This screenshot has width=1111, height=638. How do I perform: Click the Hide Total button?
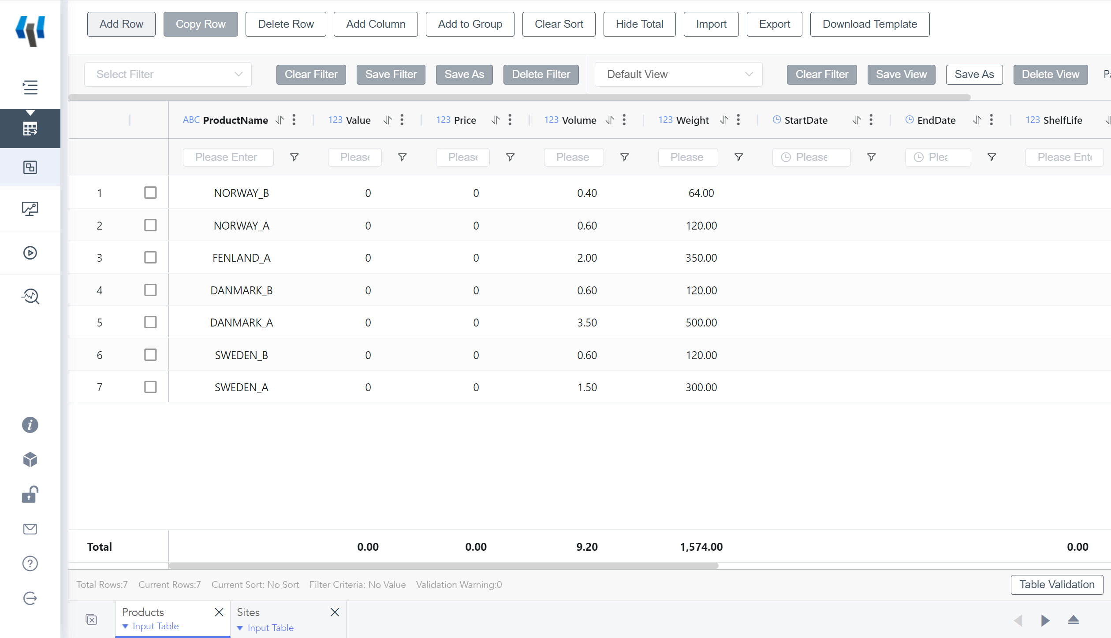point(639,24)
